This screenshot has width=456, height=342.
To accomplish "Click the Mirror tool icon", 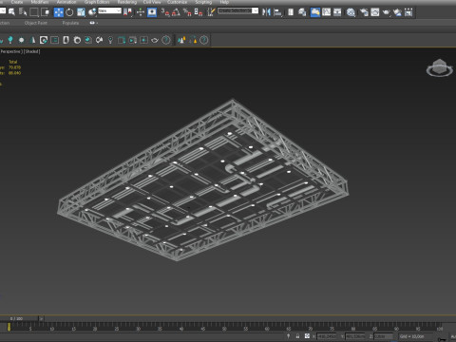I will coord(266,12).
